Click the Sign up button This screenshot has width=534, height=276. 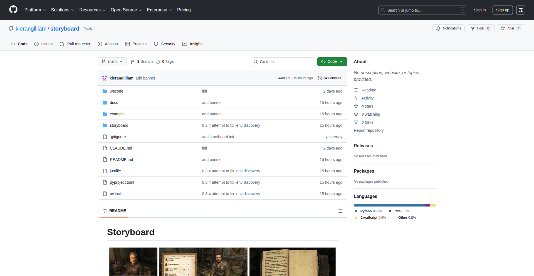click(502, 10)
